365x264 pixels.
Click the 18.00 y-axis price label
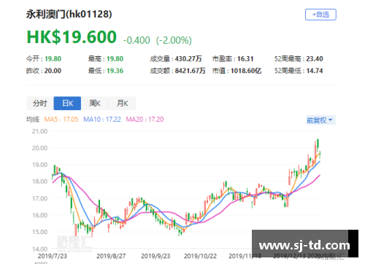coord(39,182)
